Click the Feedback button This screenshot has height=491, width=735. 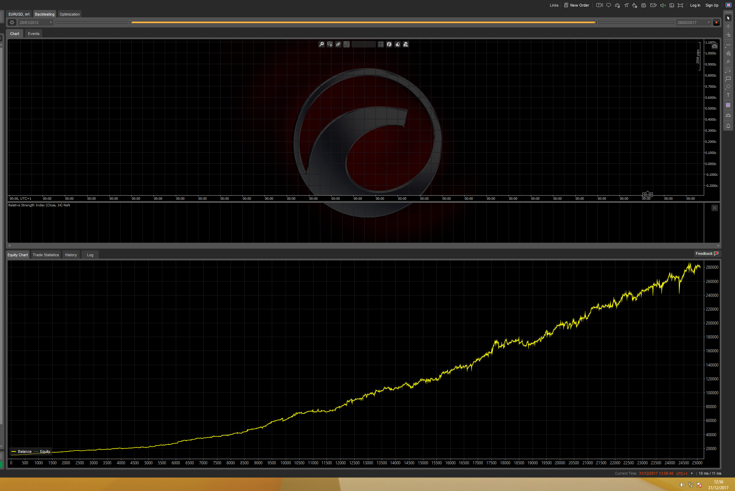click(707, 253)
